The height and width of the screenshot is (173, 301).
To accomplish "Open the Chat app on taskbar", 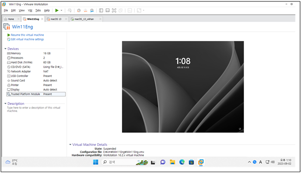I will pyautogui.click(x=163, y=162).
